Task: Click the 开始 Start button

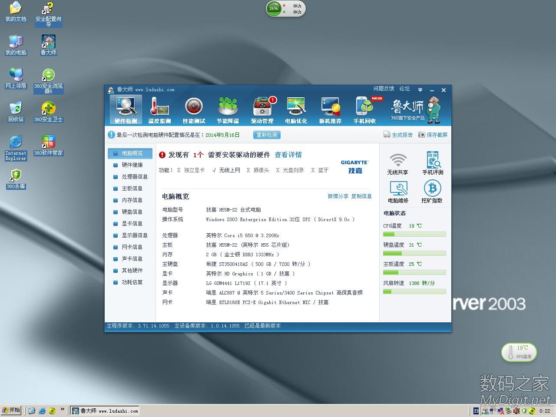Action: [x=11, y=410]
